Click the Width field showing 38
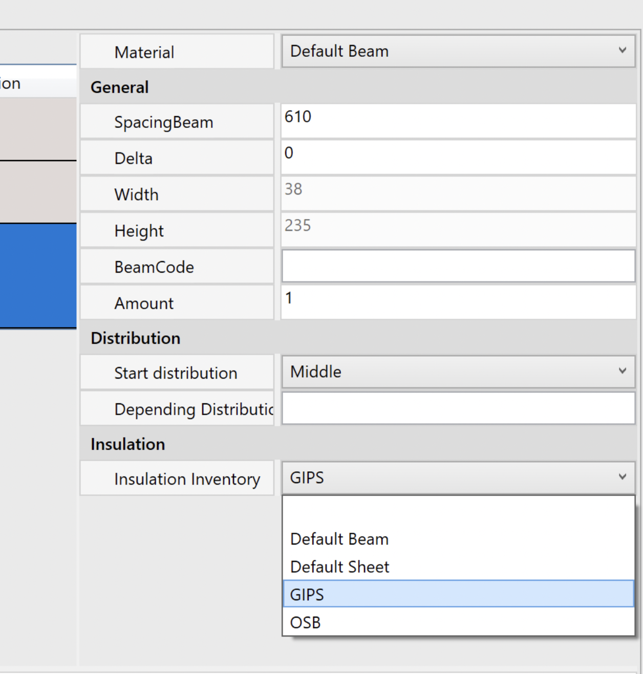This screenshot has height=674, width=643. coord(458,193)
